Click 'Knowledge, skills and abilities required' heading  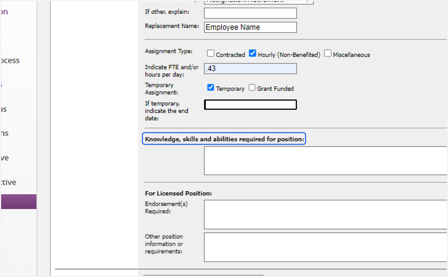[x=224, y=139]
